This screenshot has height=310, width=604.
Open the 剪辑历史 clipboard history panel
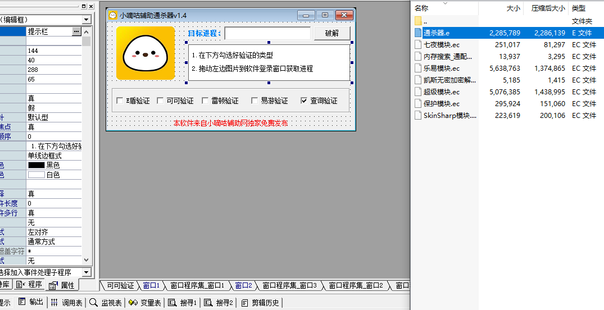pyautogui.click(x=245, y=302)
